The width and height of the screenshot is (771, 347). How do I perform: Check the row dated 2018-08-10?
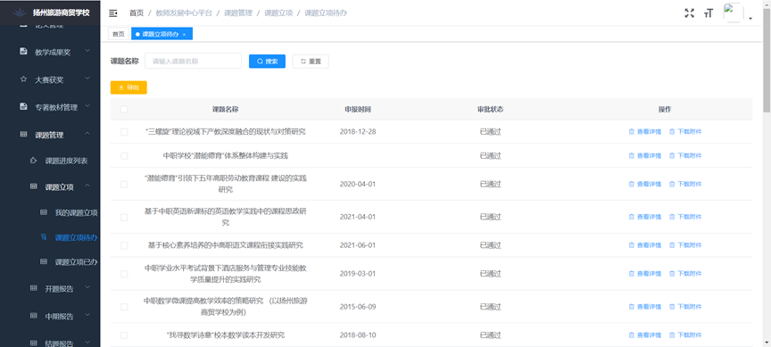point(124,335)
